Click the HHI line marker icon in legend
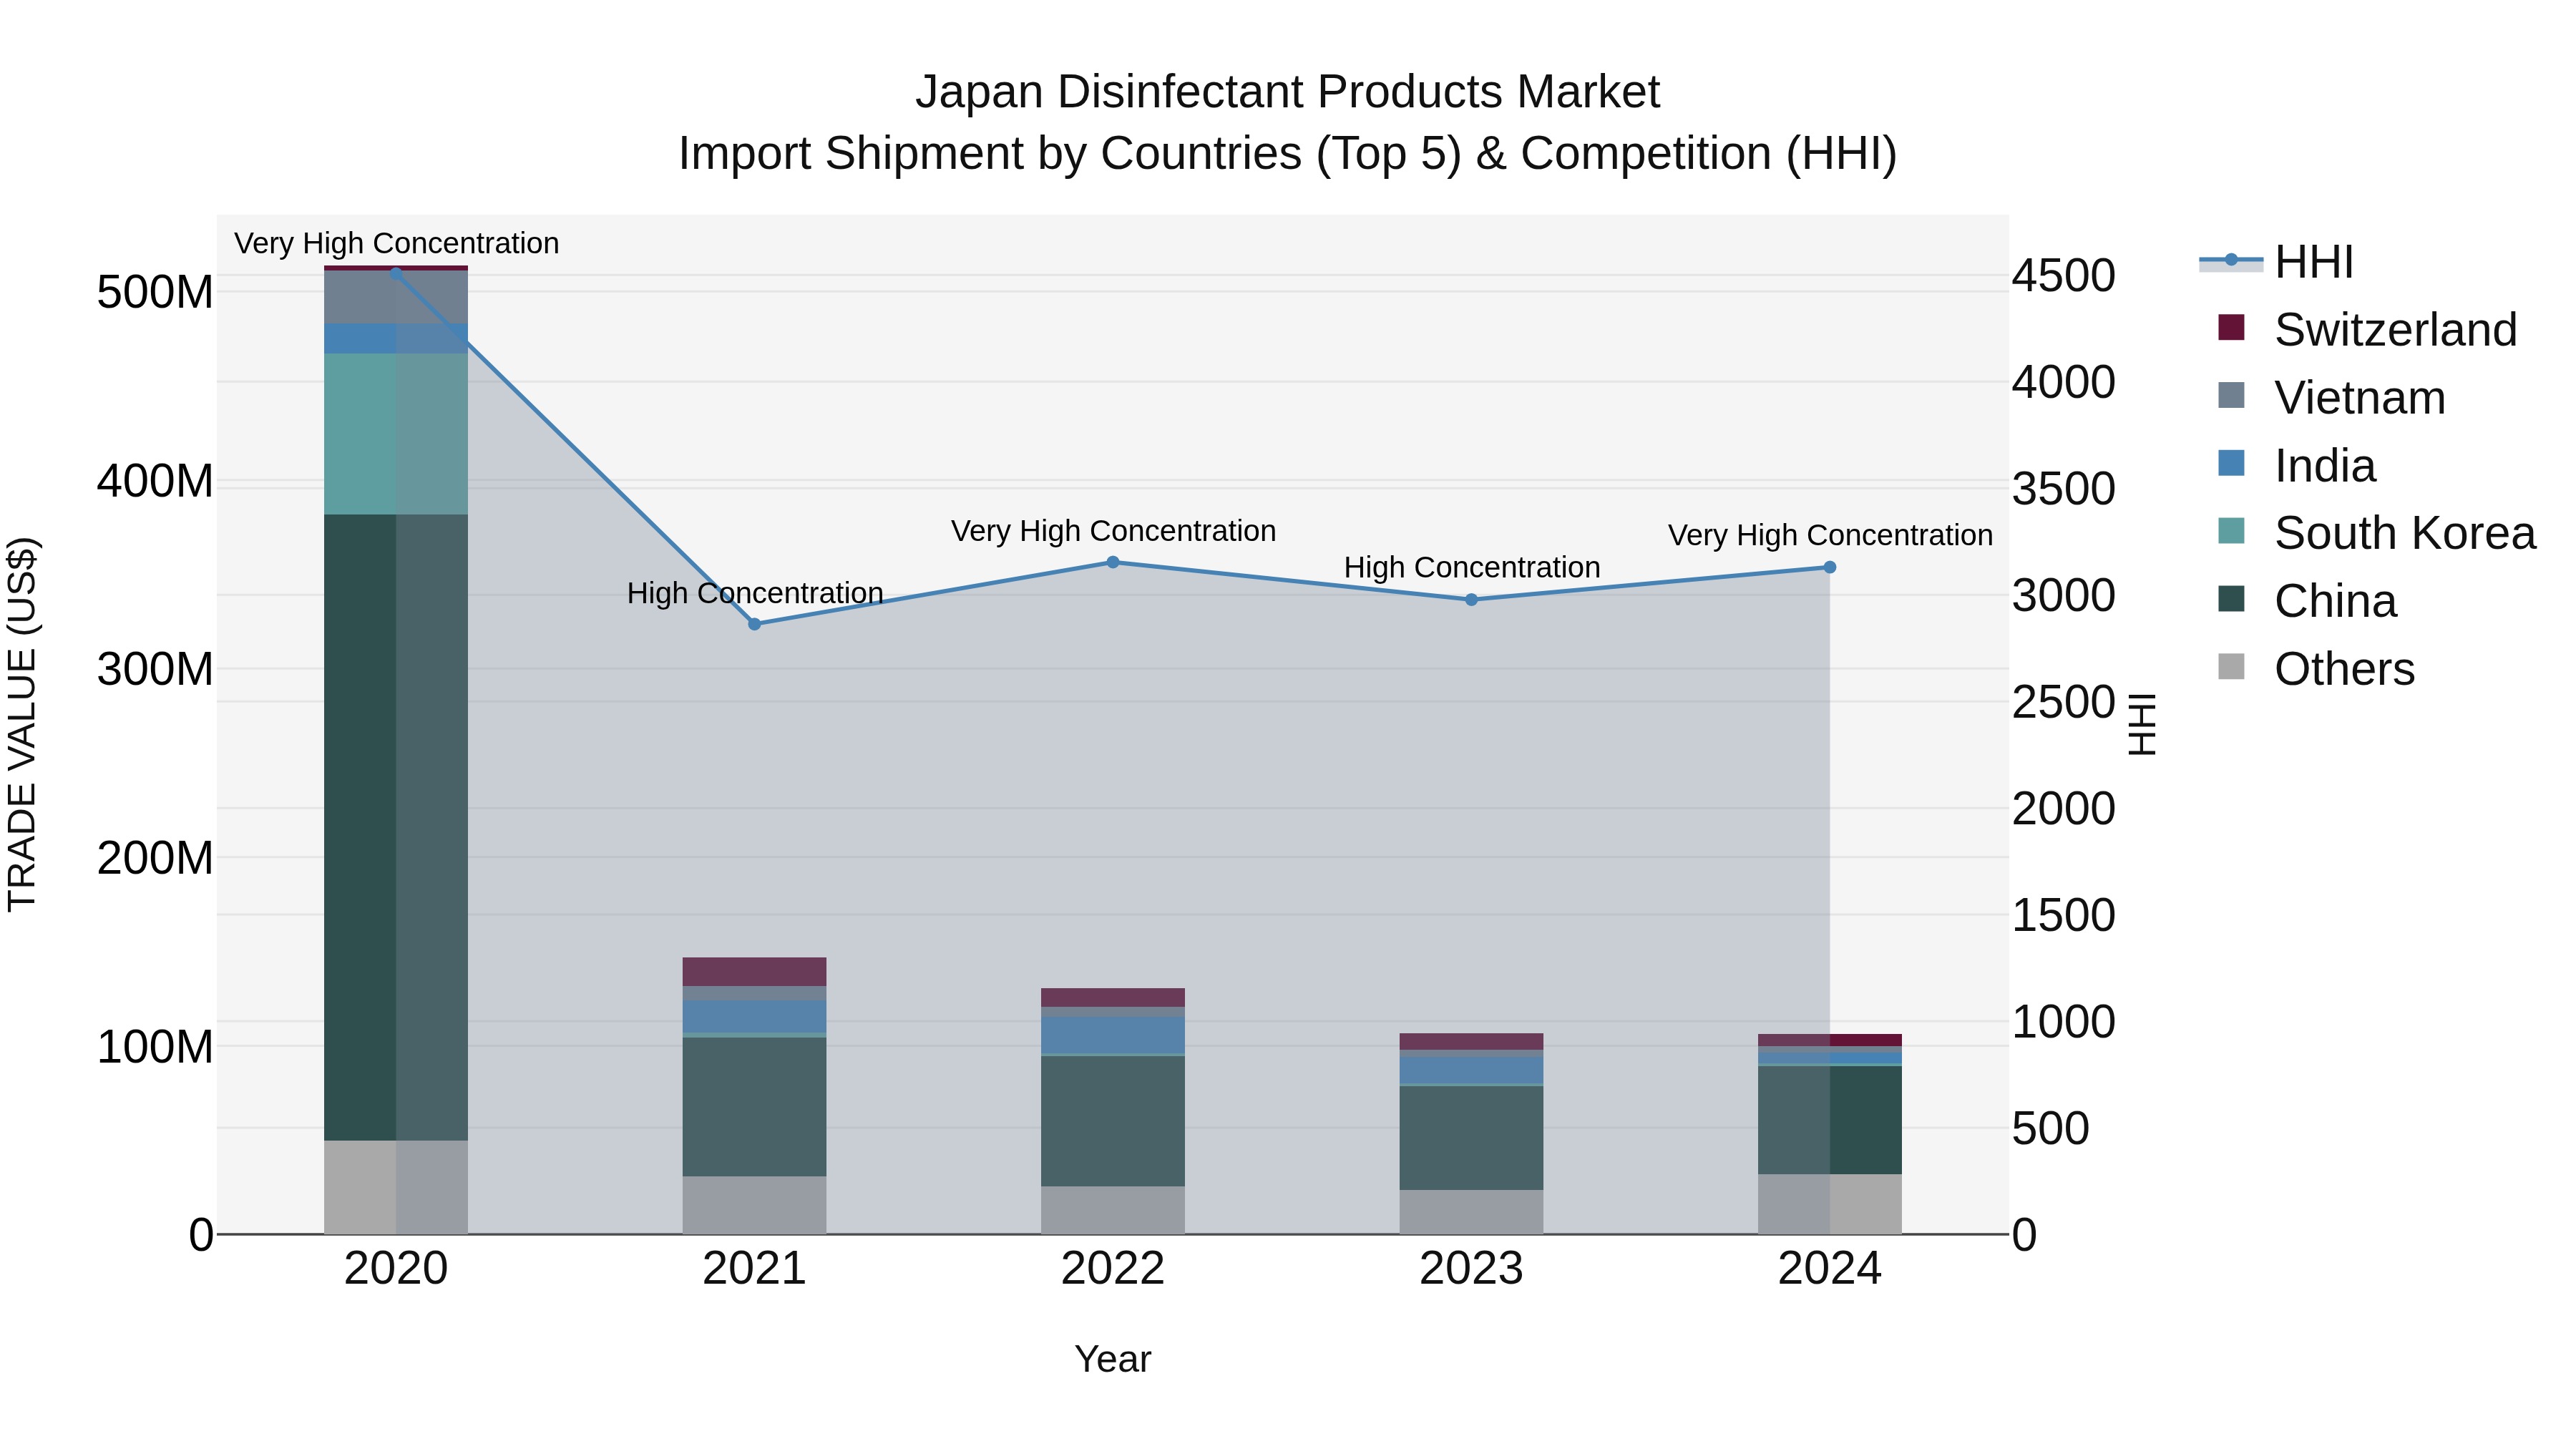2576x1449 pixels. (2231, 260)
